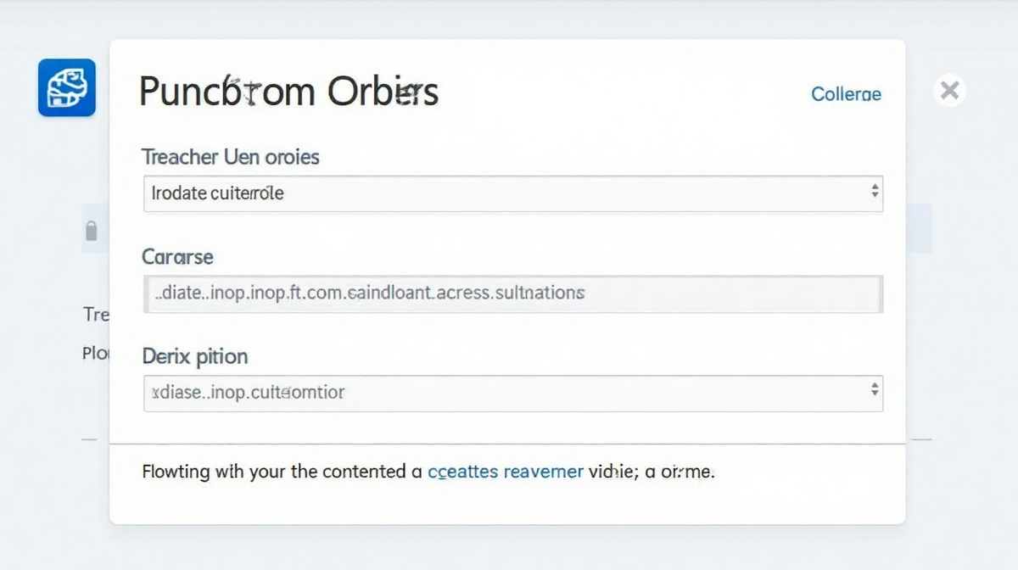The width and height of the screenshot is (1018, 570).
Task: Focus the Cararse text input field
Action: point(513,293)
